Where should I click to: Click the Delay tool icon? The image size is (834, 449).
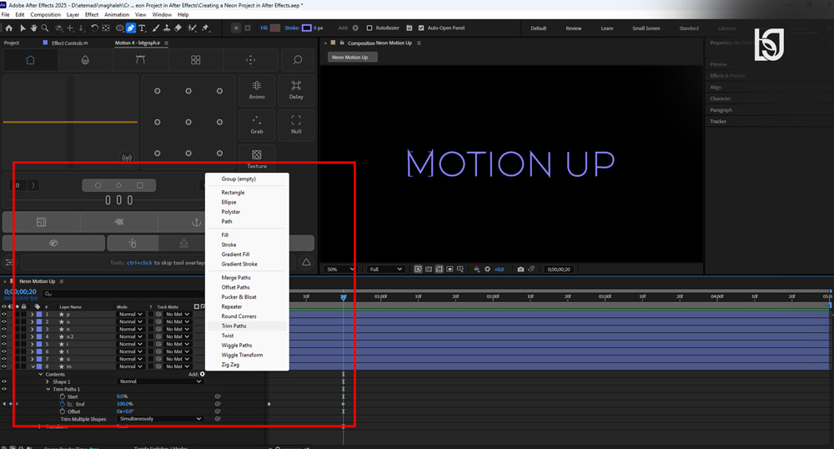point(296,90)
